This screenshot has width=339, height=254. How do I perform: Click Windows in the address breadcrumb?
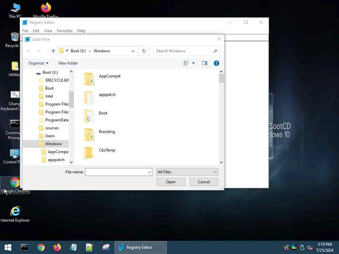pyautogui.click(x=102, y=51)
